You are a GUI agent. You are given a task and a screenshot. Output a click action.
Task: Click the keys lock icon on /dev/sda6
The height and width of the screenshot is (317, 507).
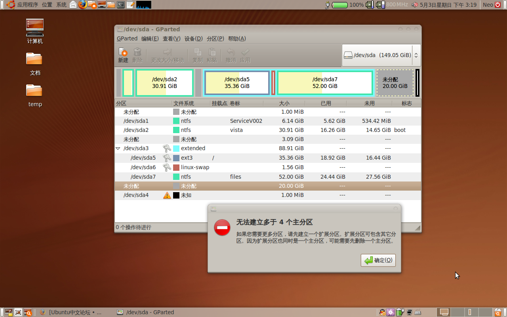(x=167, y=168)
